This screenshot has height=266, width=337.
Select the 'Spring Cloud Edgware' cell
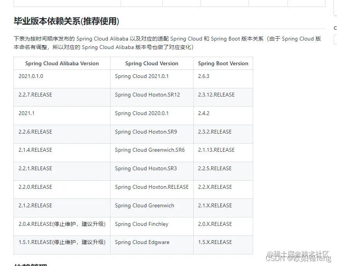pos(152,245)
